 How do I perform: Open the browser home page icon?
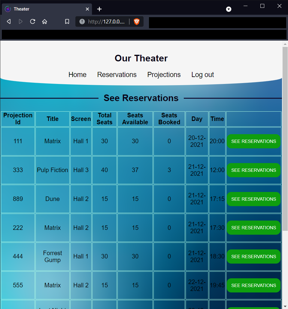pos(45,21)
